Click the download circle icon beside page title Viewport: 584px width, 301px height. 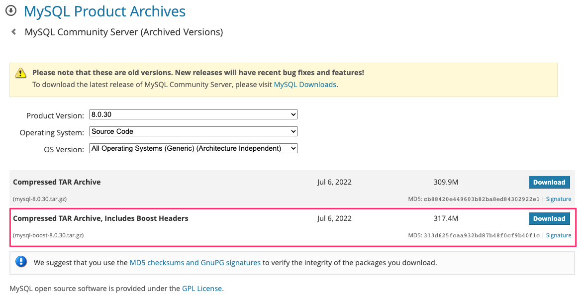point(11,10)
